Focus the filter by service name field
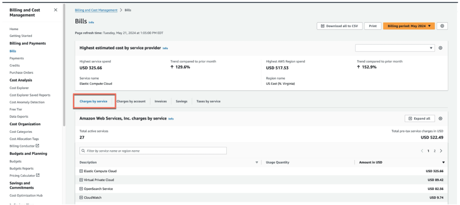This screenshot has width=460, height=205. tap(153, 151)
